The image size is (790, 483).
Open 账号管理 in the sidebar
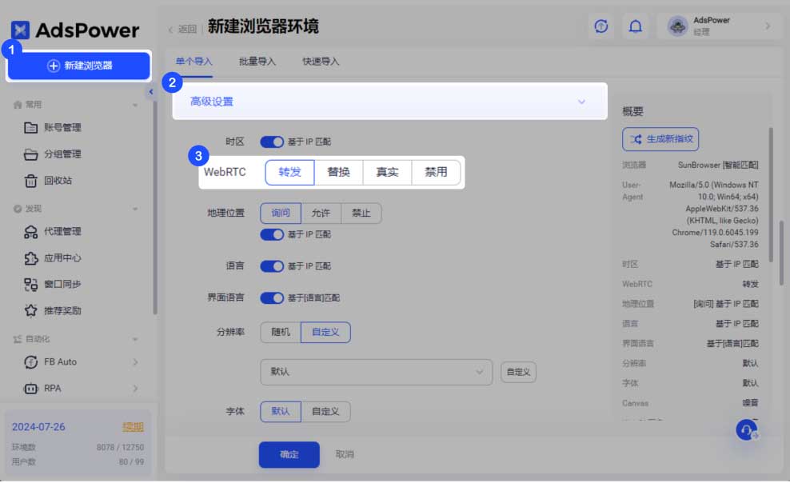(62, 127)
